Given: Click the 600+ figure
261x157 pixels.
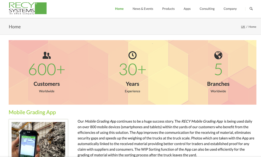Looking at the screenshot, I should (47, 69).
